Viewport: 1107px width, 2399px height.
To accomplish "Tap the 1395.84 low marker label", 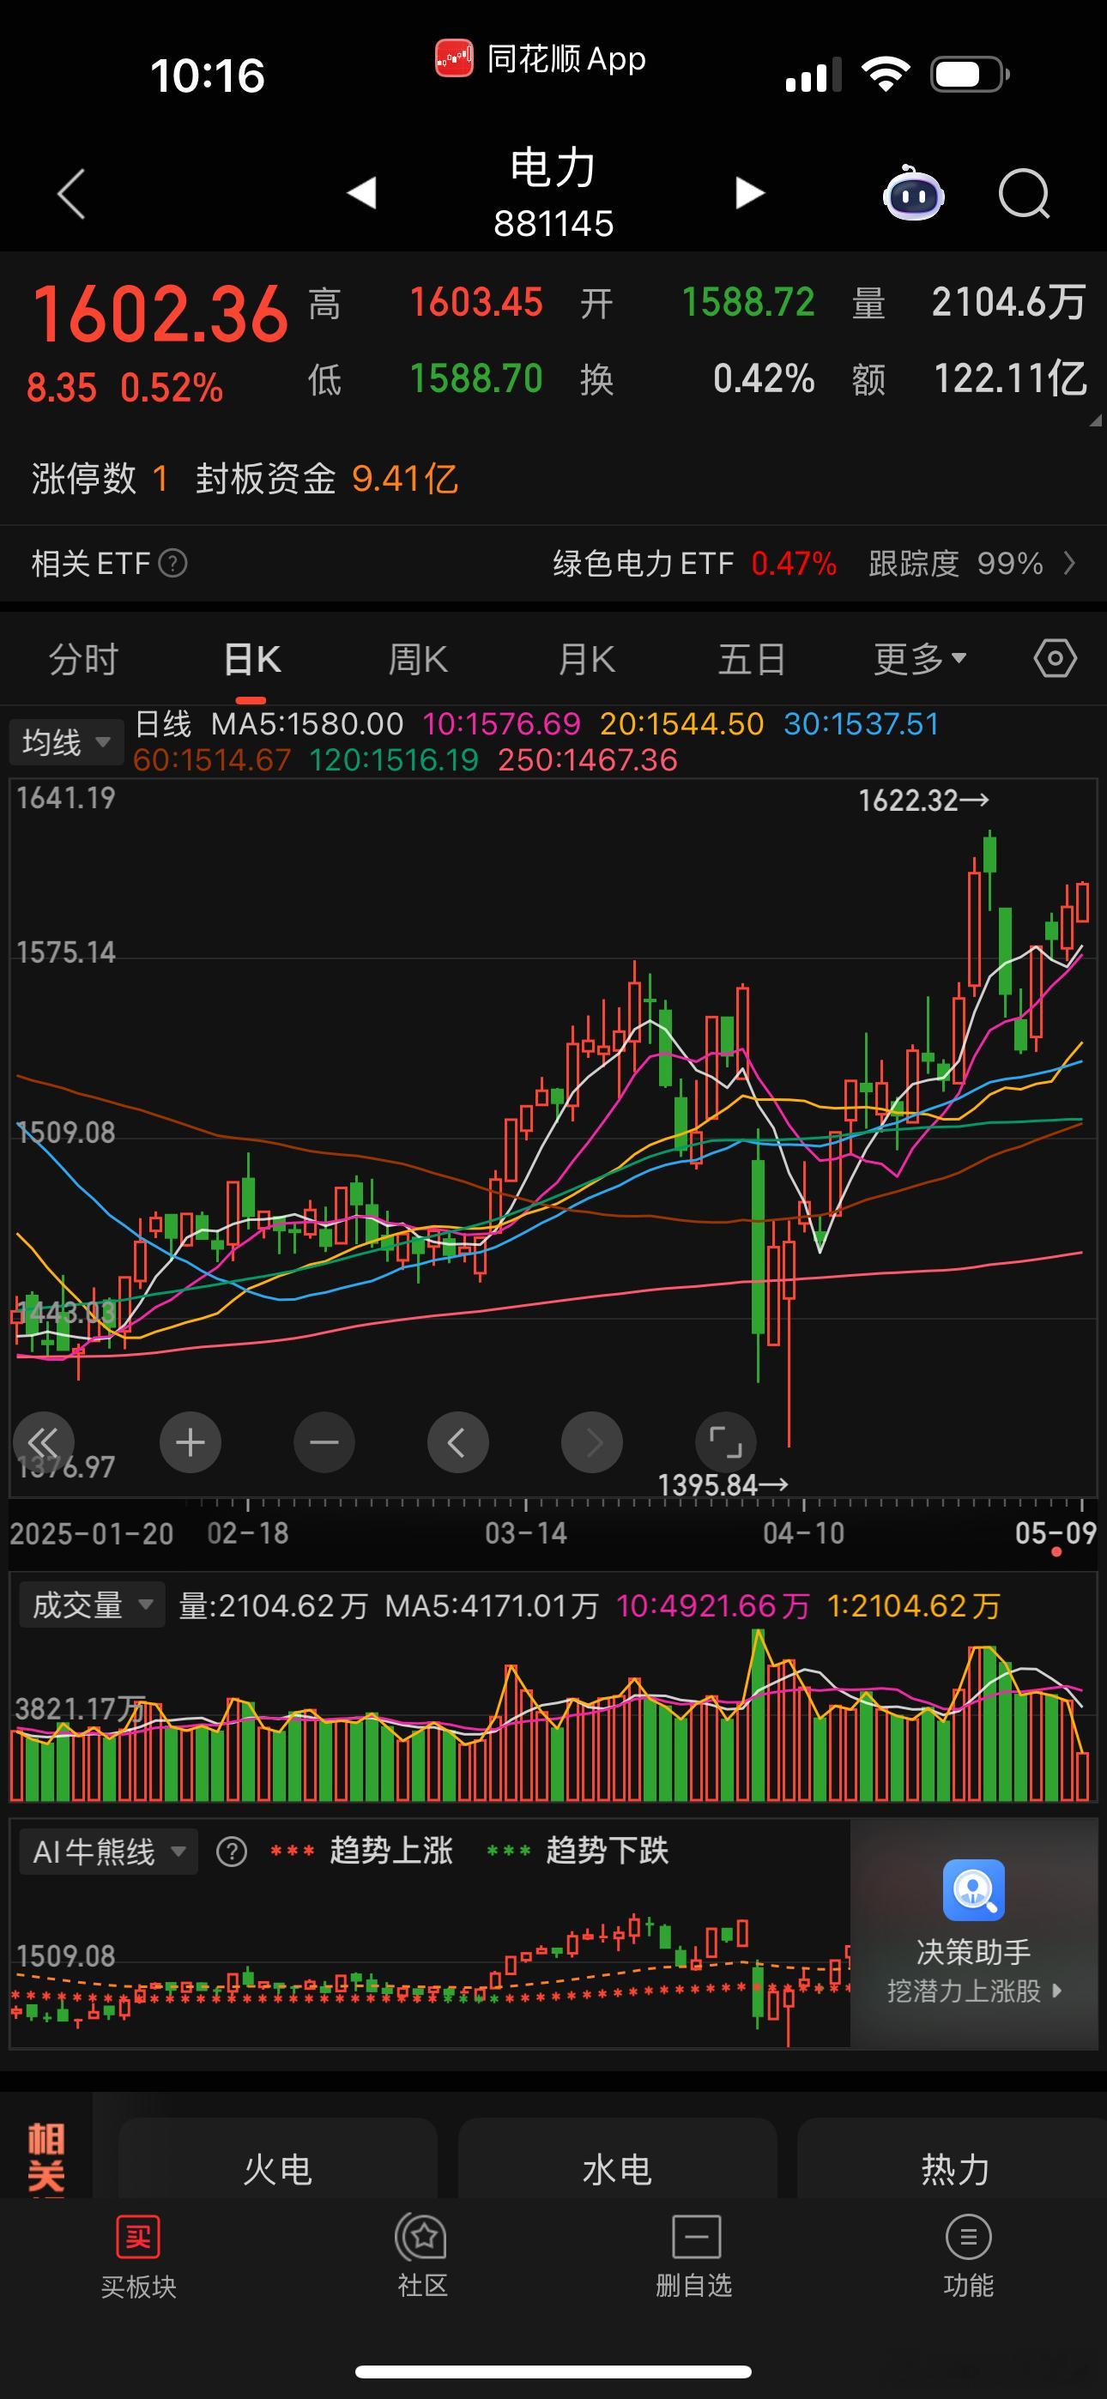I will [723, 1484].
